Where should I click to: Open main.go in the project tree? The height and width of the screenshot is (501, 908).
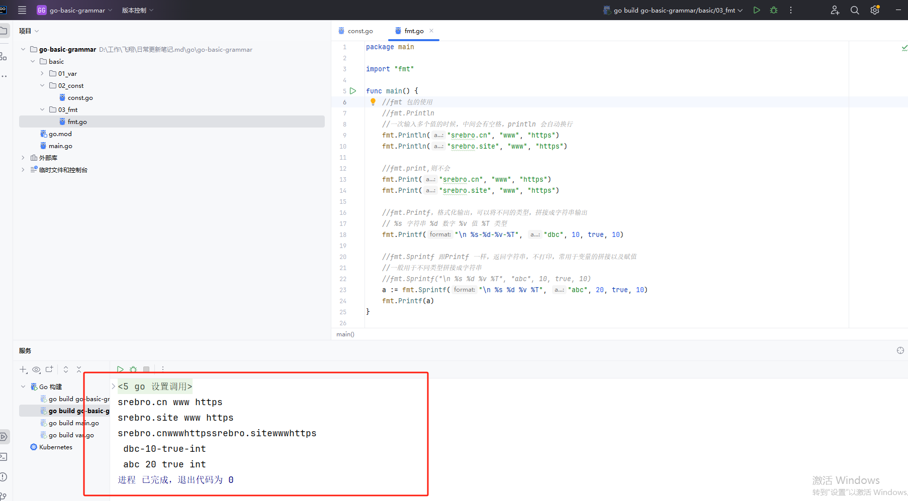tap(60, 146)
